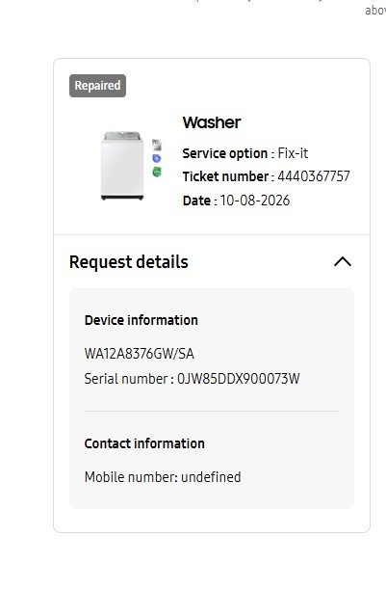This screenshot has width=386, height=616.
Task: Click the Serial number label text
Action: [126, 379]
